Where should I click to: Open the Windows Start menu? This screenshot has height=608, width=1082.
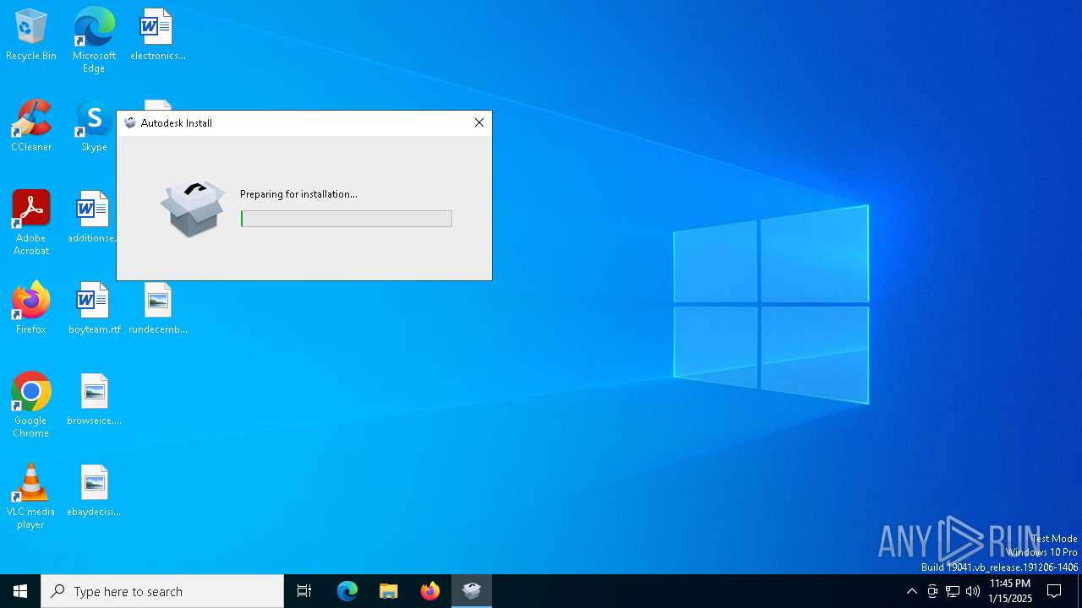click(20, 591)
